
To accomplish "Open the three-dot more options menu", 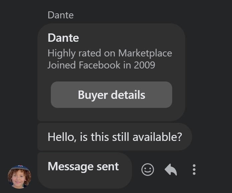I will pos(194,170).
